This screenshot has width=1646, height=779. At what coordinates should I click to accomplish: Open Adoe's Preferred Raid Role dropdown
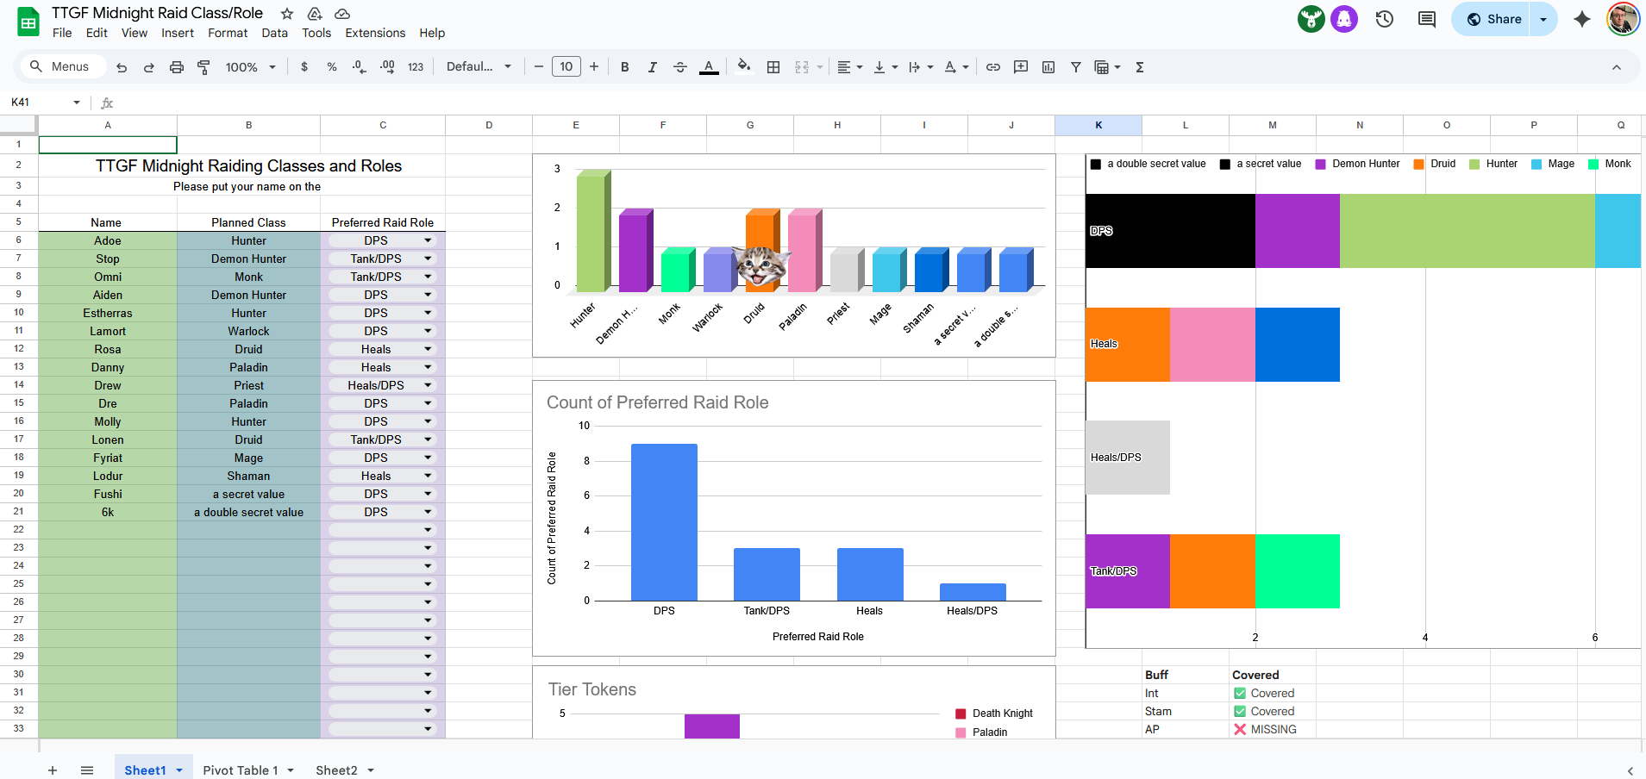pos(428,241)
